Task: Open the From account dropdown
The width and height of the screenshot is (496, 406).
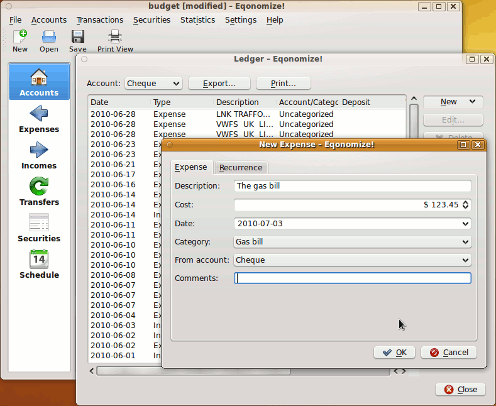Action: (x=352, y=260)
